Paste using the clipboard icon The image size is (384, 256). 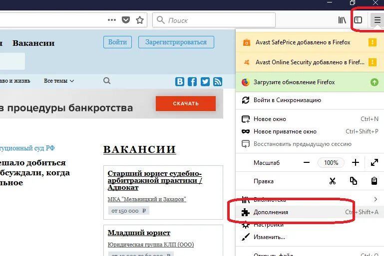tap(374, 181)
